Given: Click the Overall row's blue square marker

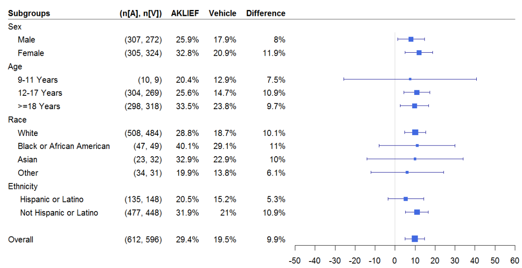Looking at the screenshot, I should pos(415,239).
